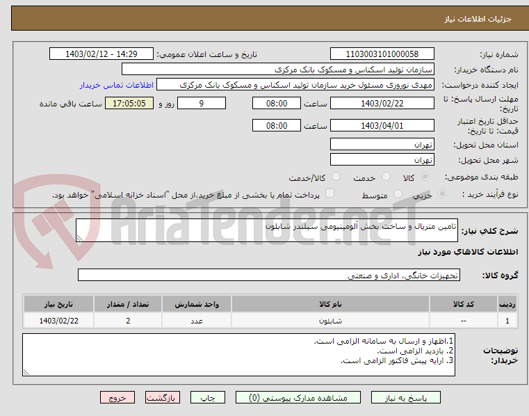
Task: Click the remaining time 17:05:05 field
Action: tap(129, 104)
